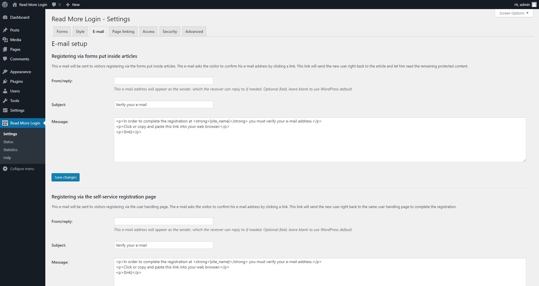Open the Statistics submenu link
The width and height of the screenshot is (539, 286).
click(10, 150)
